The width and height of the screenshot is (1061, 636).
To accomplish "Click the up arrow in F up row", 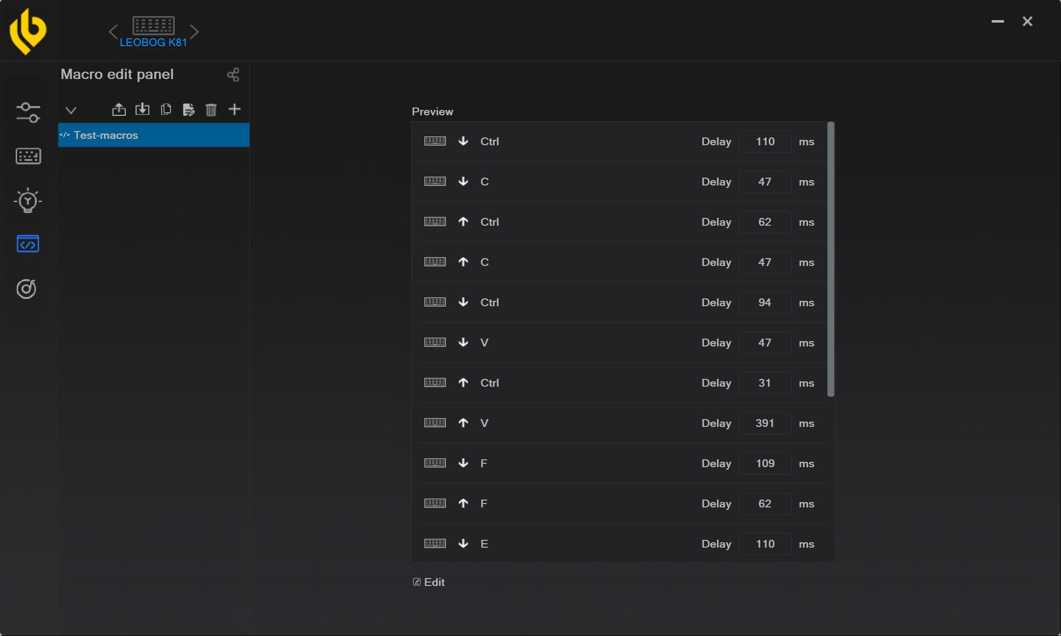I will click(x=463, y=503).
